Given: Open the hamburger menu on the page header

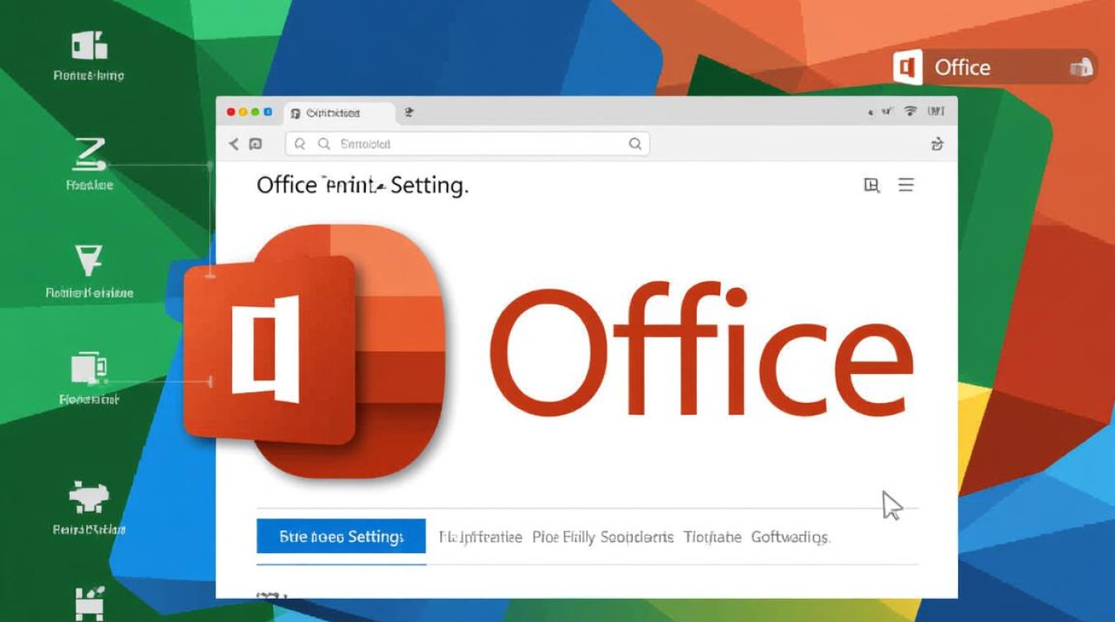Looking at the screenshot, I should 906,185.
